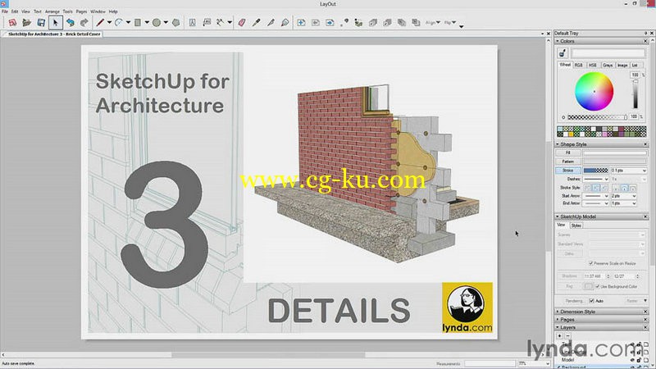Viewport: 656px width, 369px height.
Task: Pick the Erase tool
Action: pyautogui.click(x=242, y=23)
